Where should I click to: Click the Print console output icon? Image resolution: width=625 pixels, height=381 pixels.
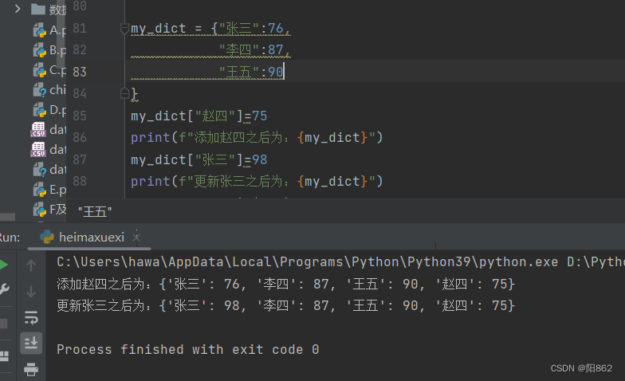31,369
